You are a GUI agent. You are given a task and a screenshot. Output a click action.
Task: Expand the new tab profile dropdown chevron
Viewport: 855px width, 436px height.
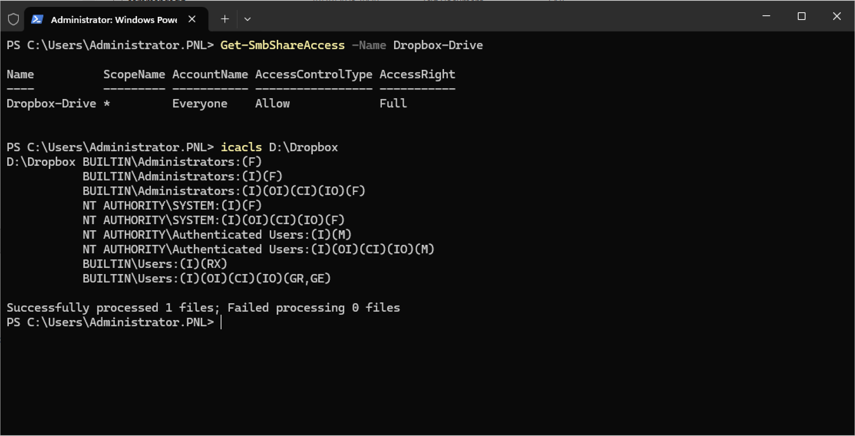point(248,19)
